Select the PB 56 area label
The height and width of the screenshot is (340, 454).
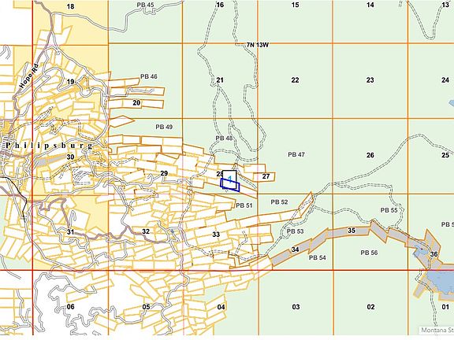369,253
